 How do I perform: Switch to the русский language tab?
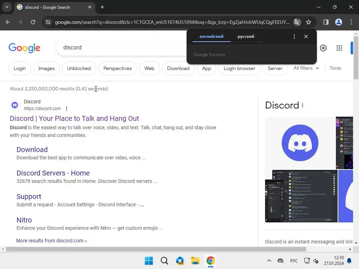coord(246,36)
